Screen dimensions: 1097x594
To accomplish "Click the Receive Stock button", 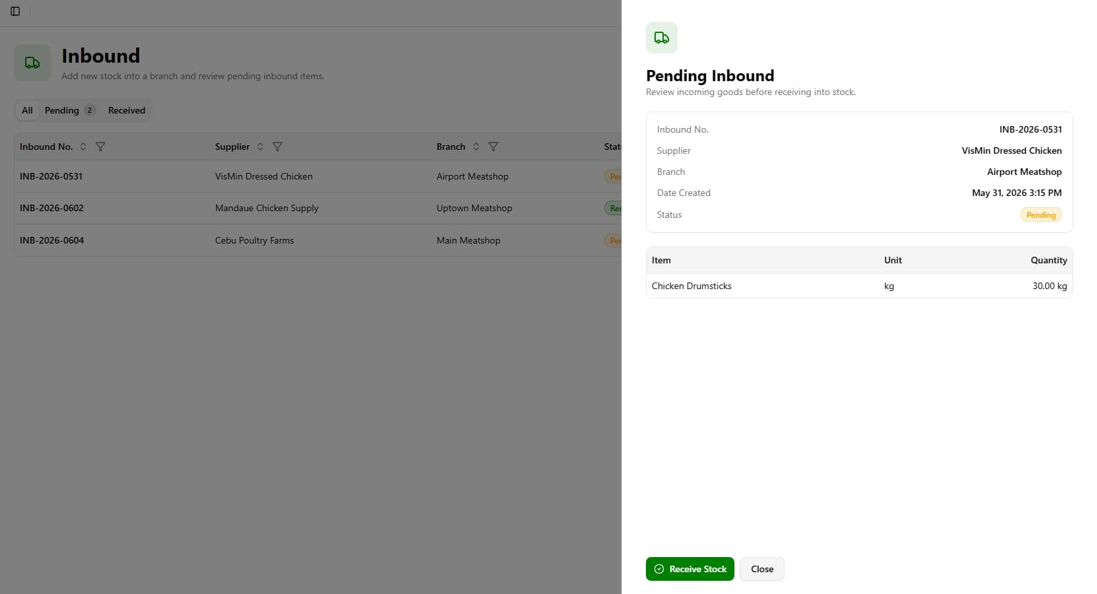I will pos(690,569).
